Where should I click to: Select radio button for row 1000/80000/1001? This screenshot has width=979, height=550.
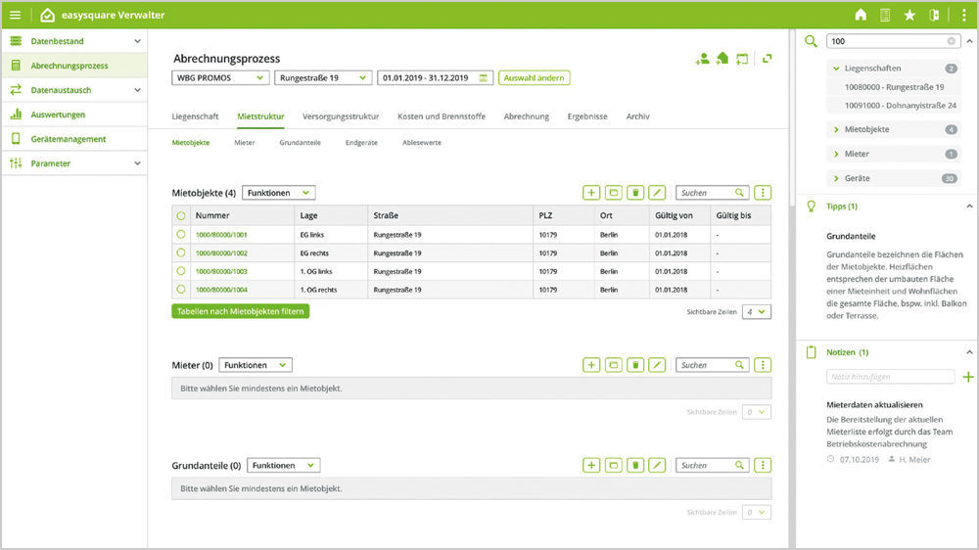click(181, 235)
